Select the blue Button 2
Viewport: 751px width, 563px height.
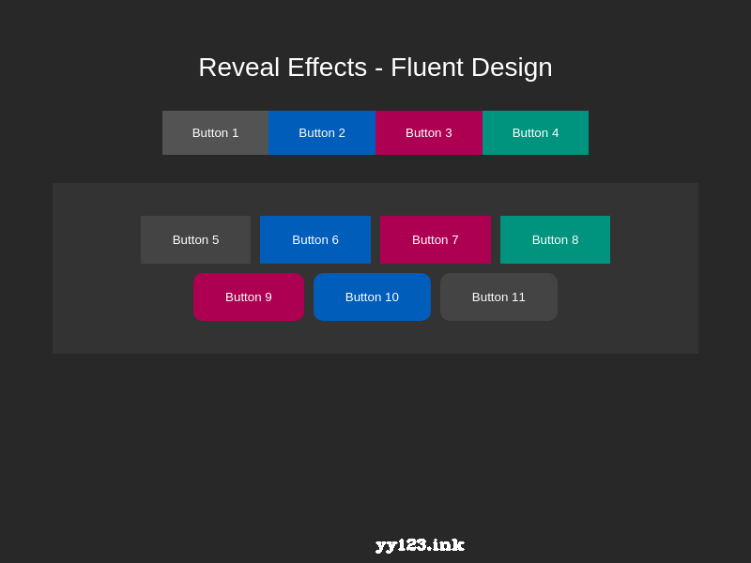click(x=322, y=132)
